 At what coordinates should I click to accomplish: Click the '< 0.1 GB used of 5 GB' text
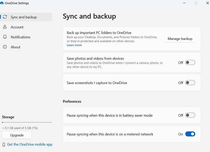pos(20,128)
